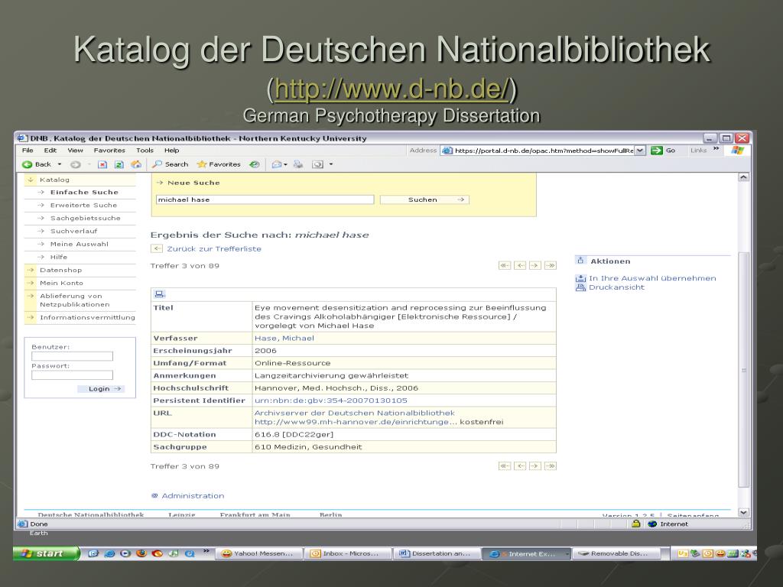Open the Favorites pane with the star button
The width and height of the screenshot is (783, 587).
tap(219, 164)
